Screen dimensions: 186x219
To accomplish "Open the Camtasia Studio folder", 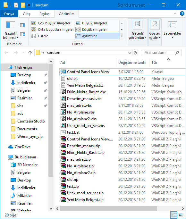I will coord(31,121).
